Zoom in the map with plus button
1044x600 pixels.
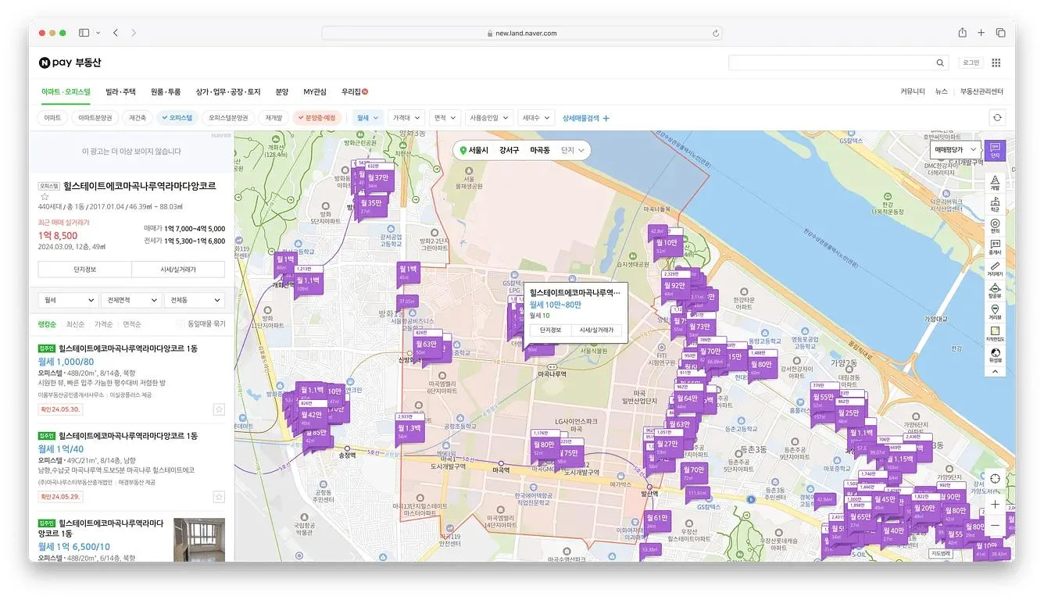tap(995, 505)
